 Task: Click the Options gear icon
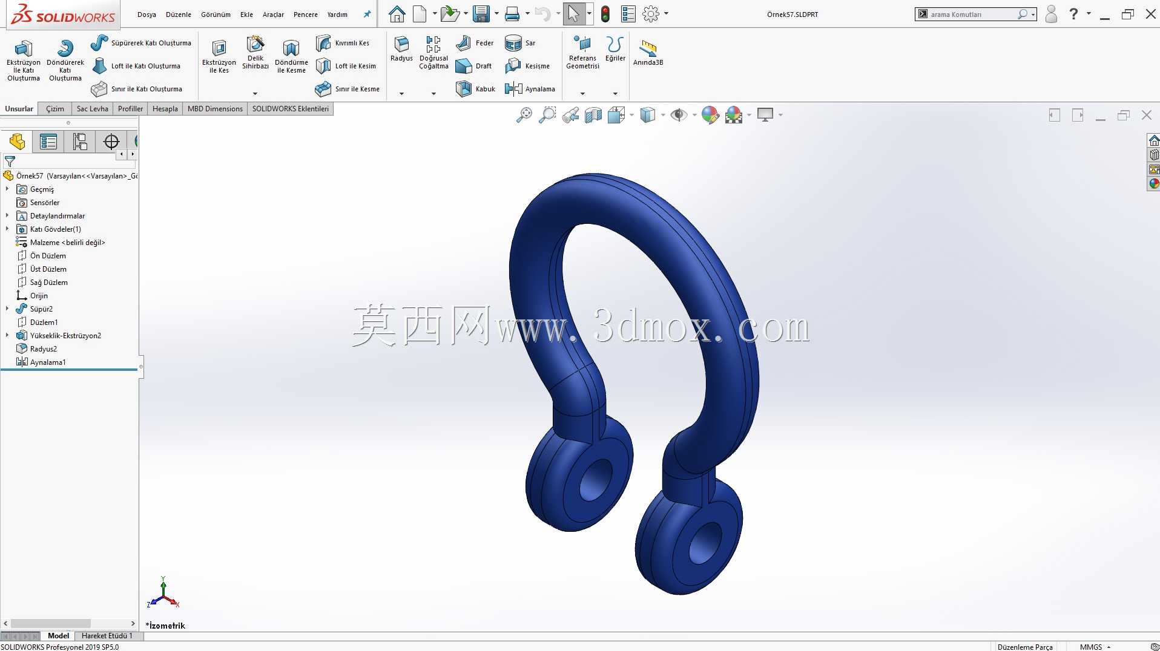coord(651,14)
